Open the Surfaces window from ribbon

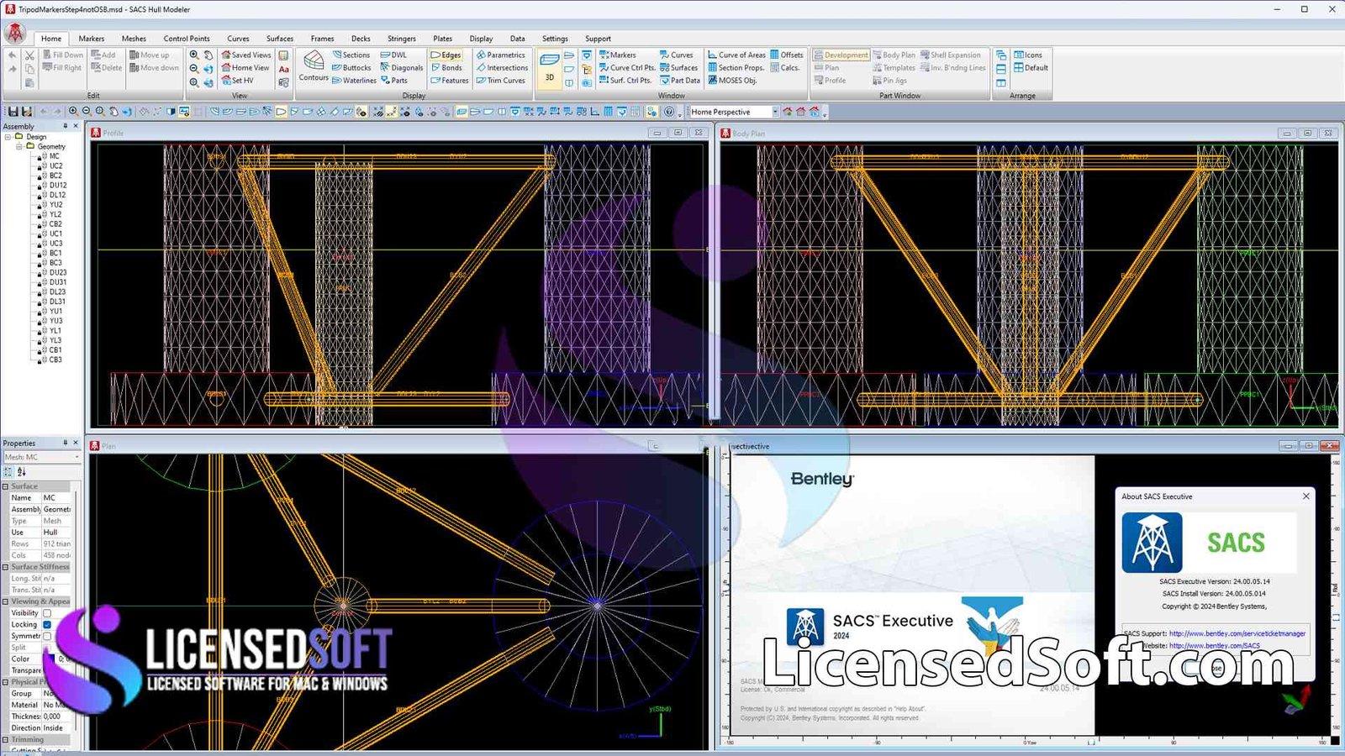tap(679, 68)
